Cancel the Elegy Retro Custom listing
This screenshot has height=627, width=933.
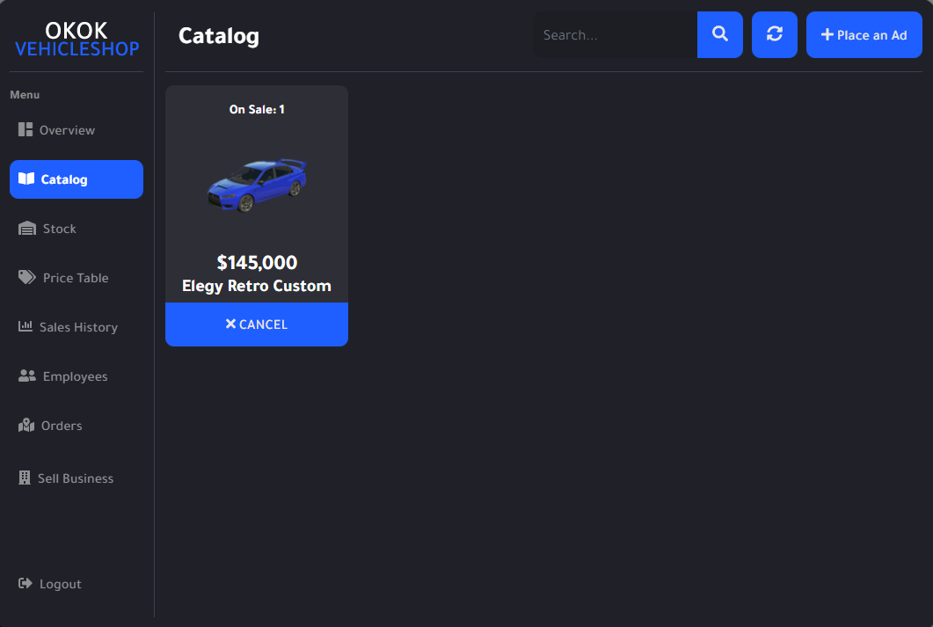click(257, 324)
